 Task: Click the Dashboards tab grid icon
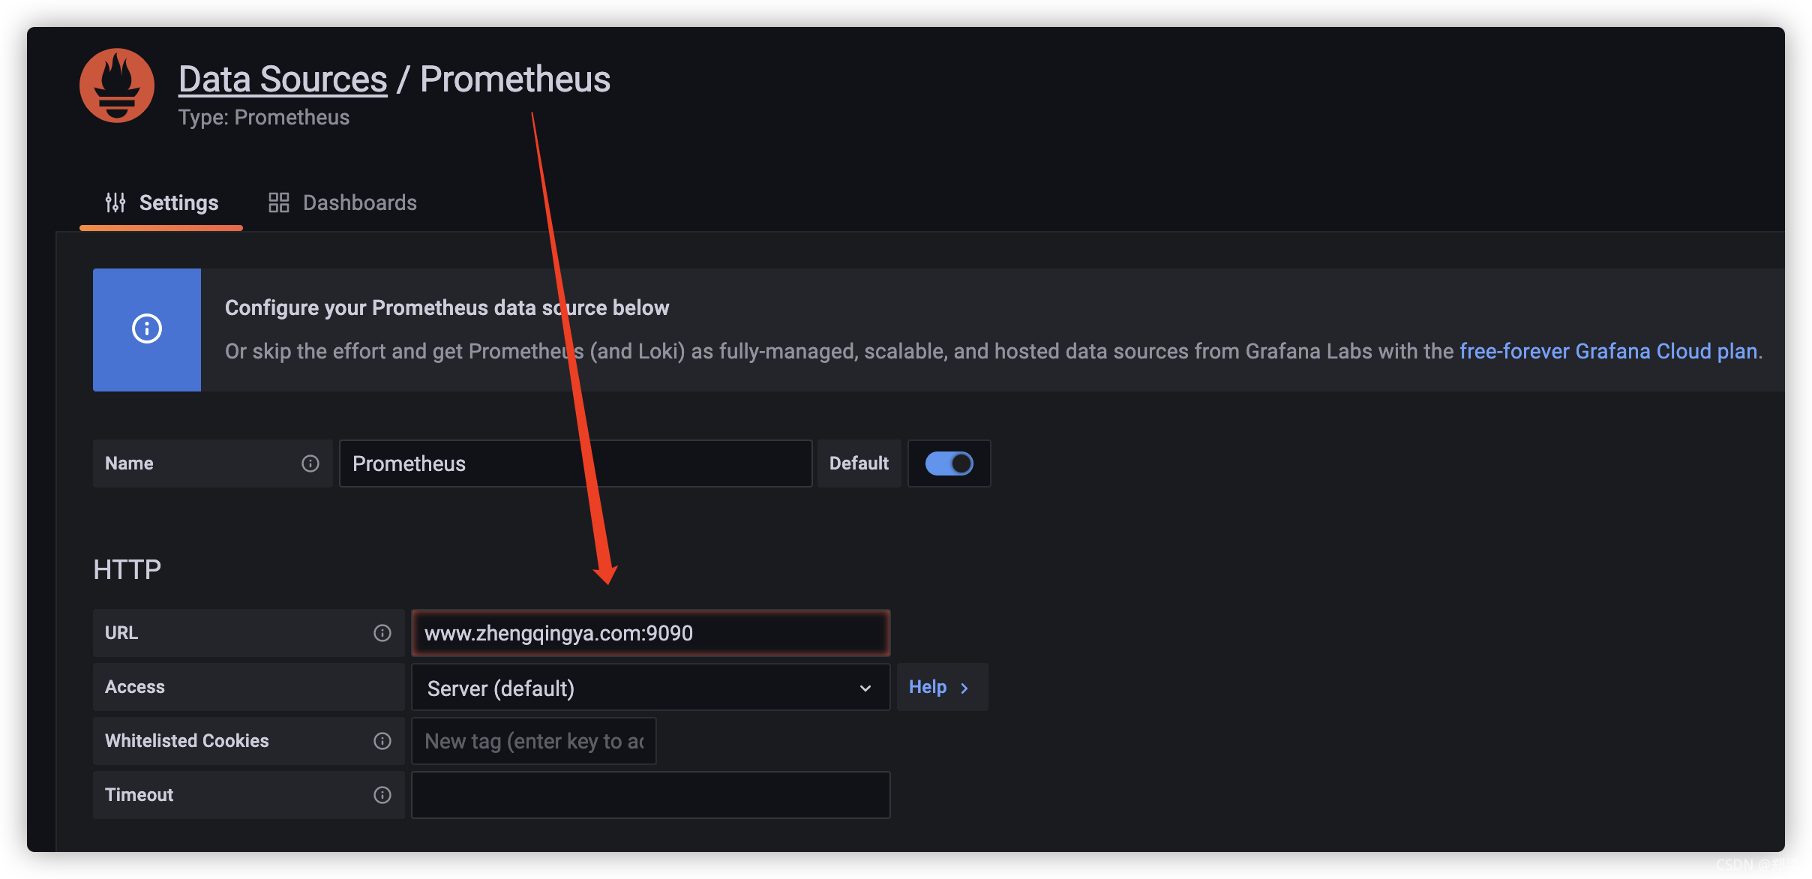tap(279, 202)
